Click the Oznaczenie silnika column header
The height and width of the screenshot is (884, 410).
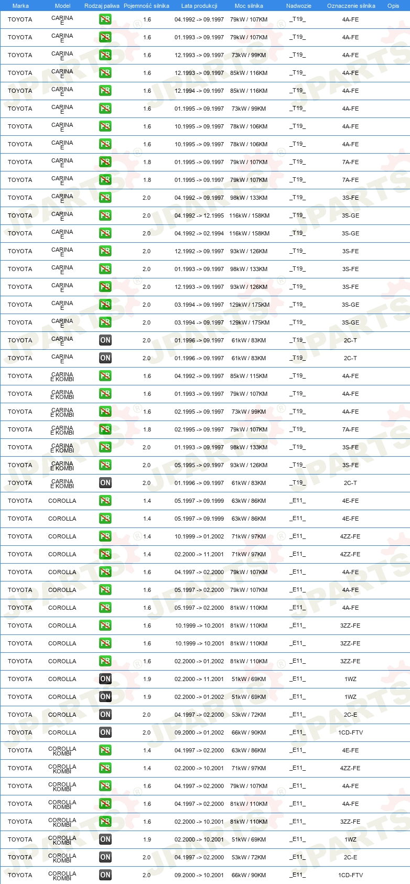pyautogui.click(x=351, y=6)
